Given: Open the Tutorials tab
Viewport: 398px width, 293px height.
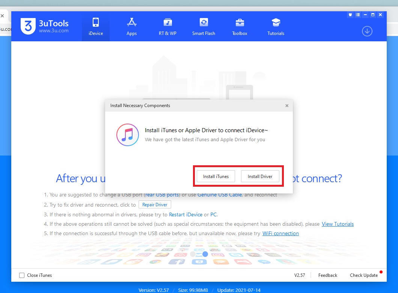Looking at the screenshot, I should (x=276, y=26).
